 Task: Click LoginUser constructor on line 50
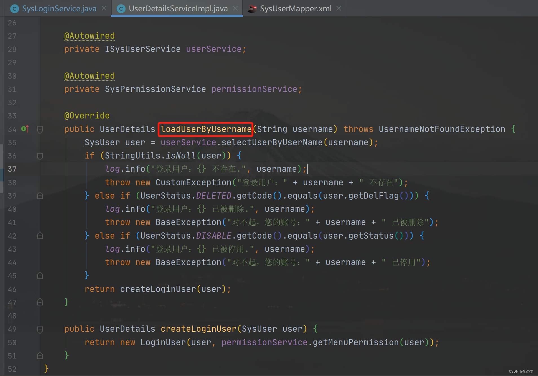tap(163, 342)
